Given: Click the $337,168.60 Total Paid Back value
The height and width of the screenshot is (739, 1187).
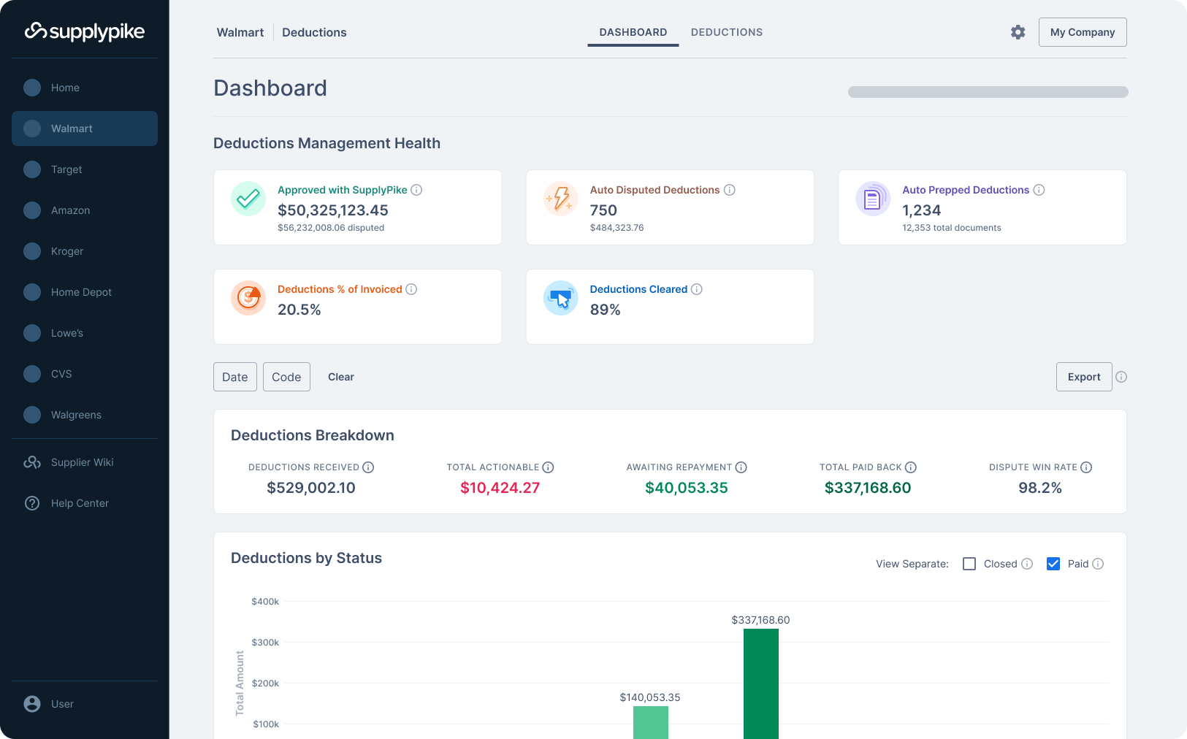Looking at the screenshot, I should (868, 488).
